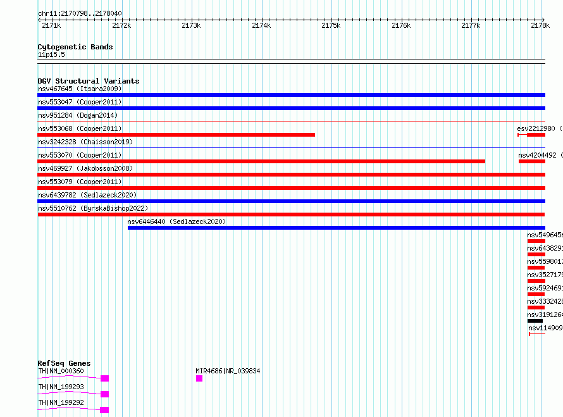Open the nsv553079 (Cooper2011) variant label
The image size is (563, 417).
(80, 182)
